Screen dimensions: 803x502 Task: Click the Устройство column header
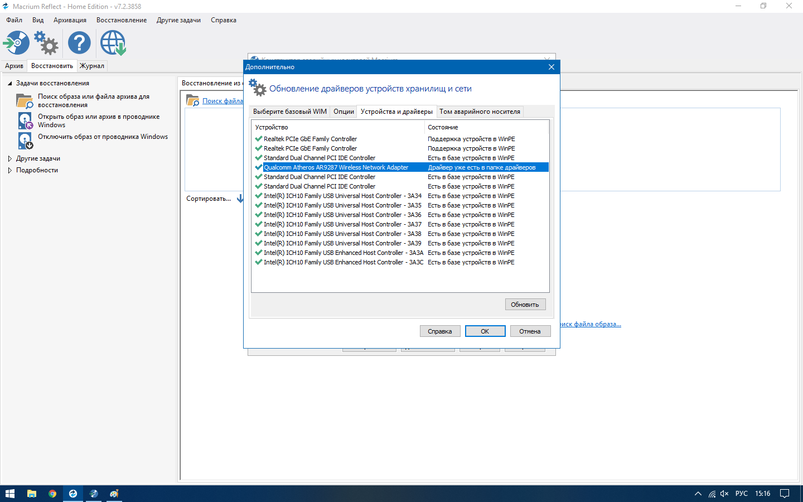pyautogui.click(x=272, y=127)
